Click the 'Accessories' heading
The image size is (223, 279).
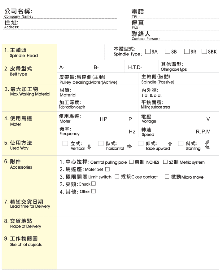click(21, 167)
